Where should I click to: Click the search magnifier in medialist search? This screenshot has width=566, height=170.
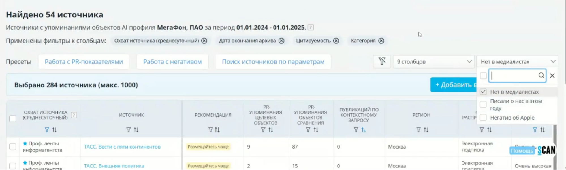tap(541, 75)
